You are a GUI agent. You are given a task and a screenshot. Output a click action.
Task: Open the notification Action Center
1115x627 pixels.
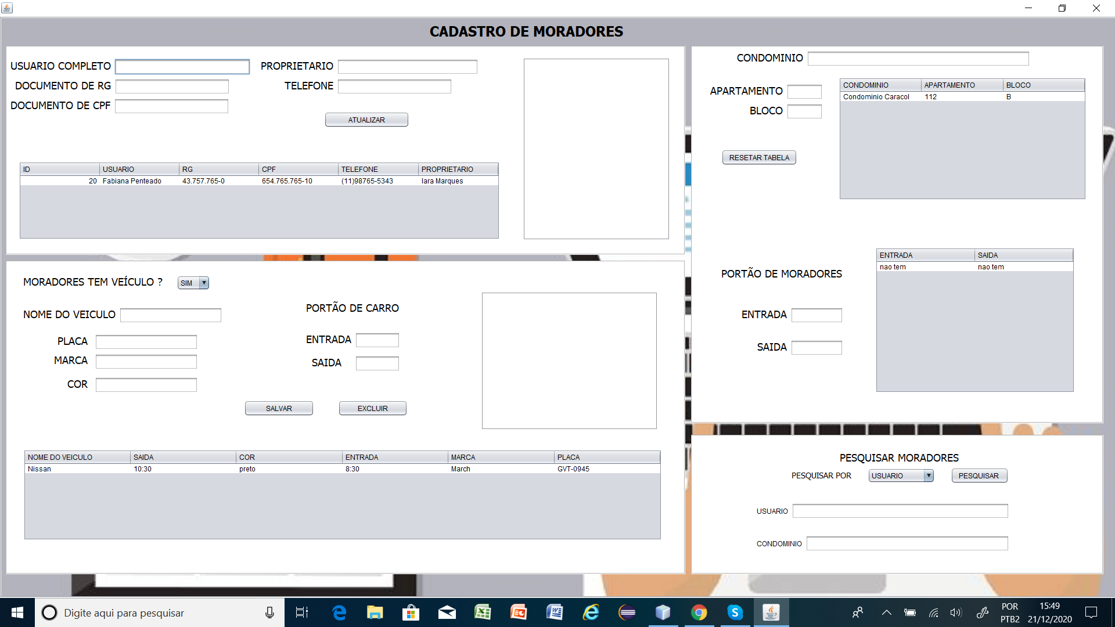point(1091,612)
